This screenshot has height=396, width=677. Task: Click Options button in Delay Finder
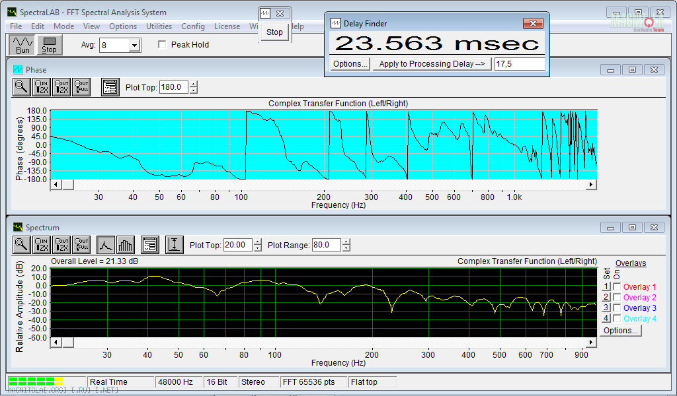coord(350,64)
